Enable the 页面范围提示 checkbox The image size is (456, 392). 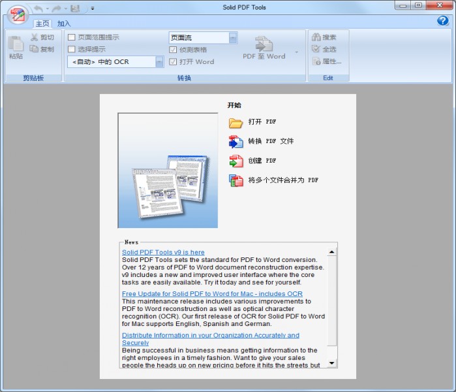pos(72,37)
